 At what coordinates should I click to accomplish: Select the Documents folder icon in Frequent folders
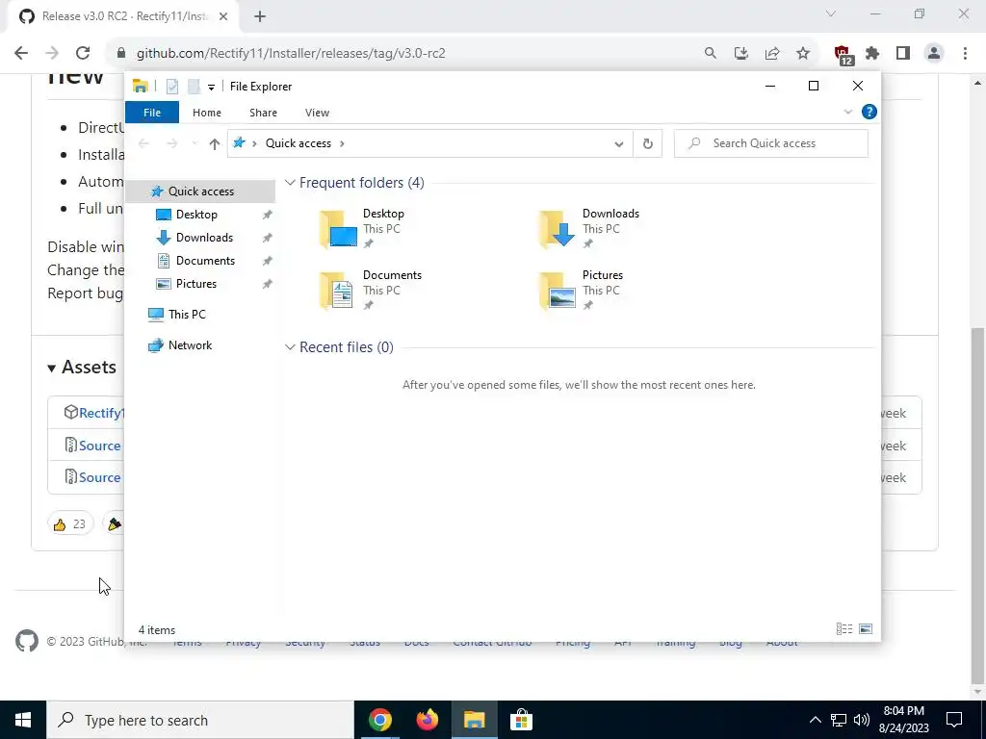point(338,291)
